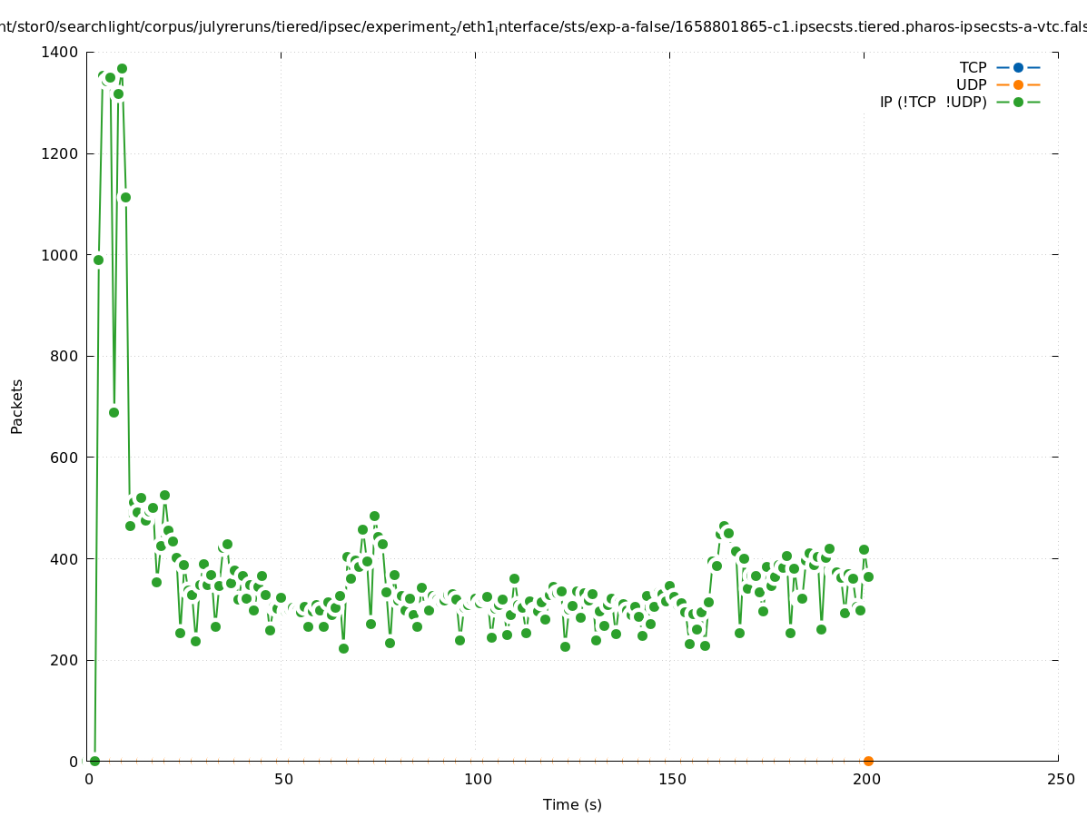Click the 150 tick label on x-axis
Screen dimensions: 1087x817
coord(672,779)
